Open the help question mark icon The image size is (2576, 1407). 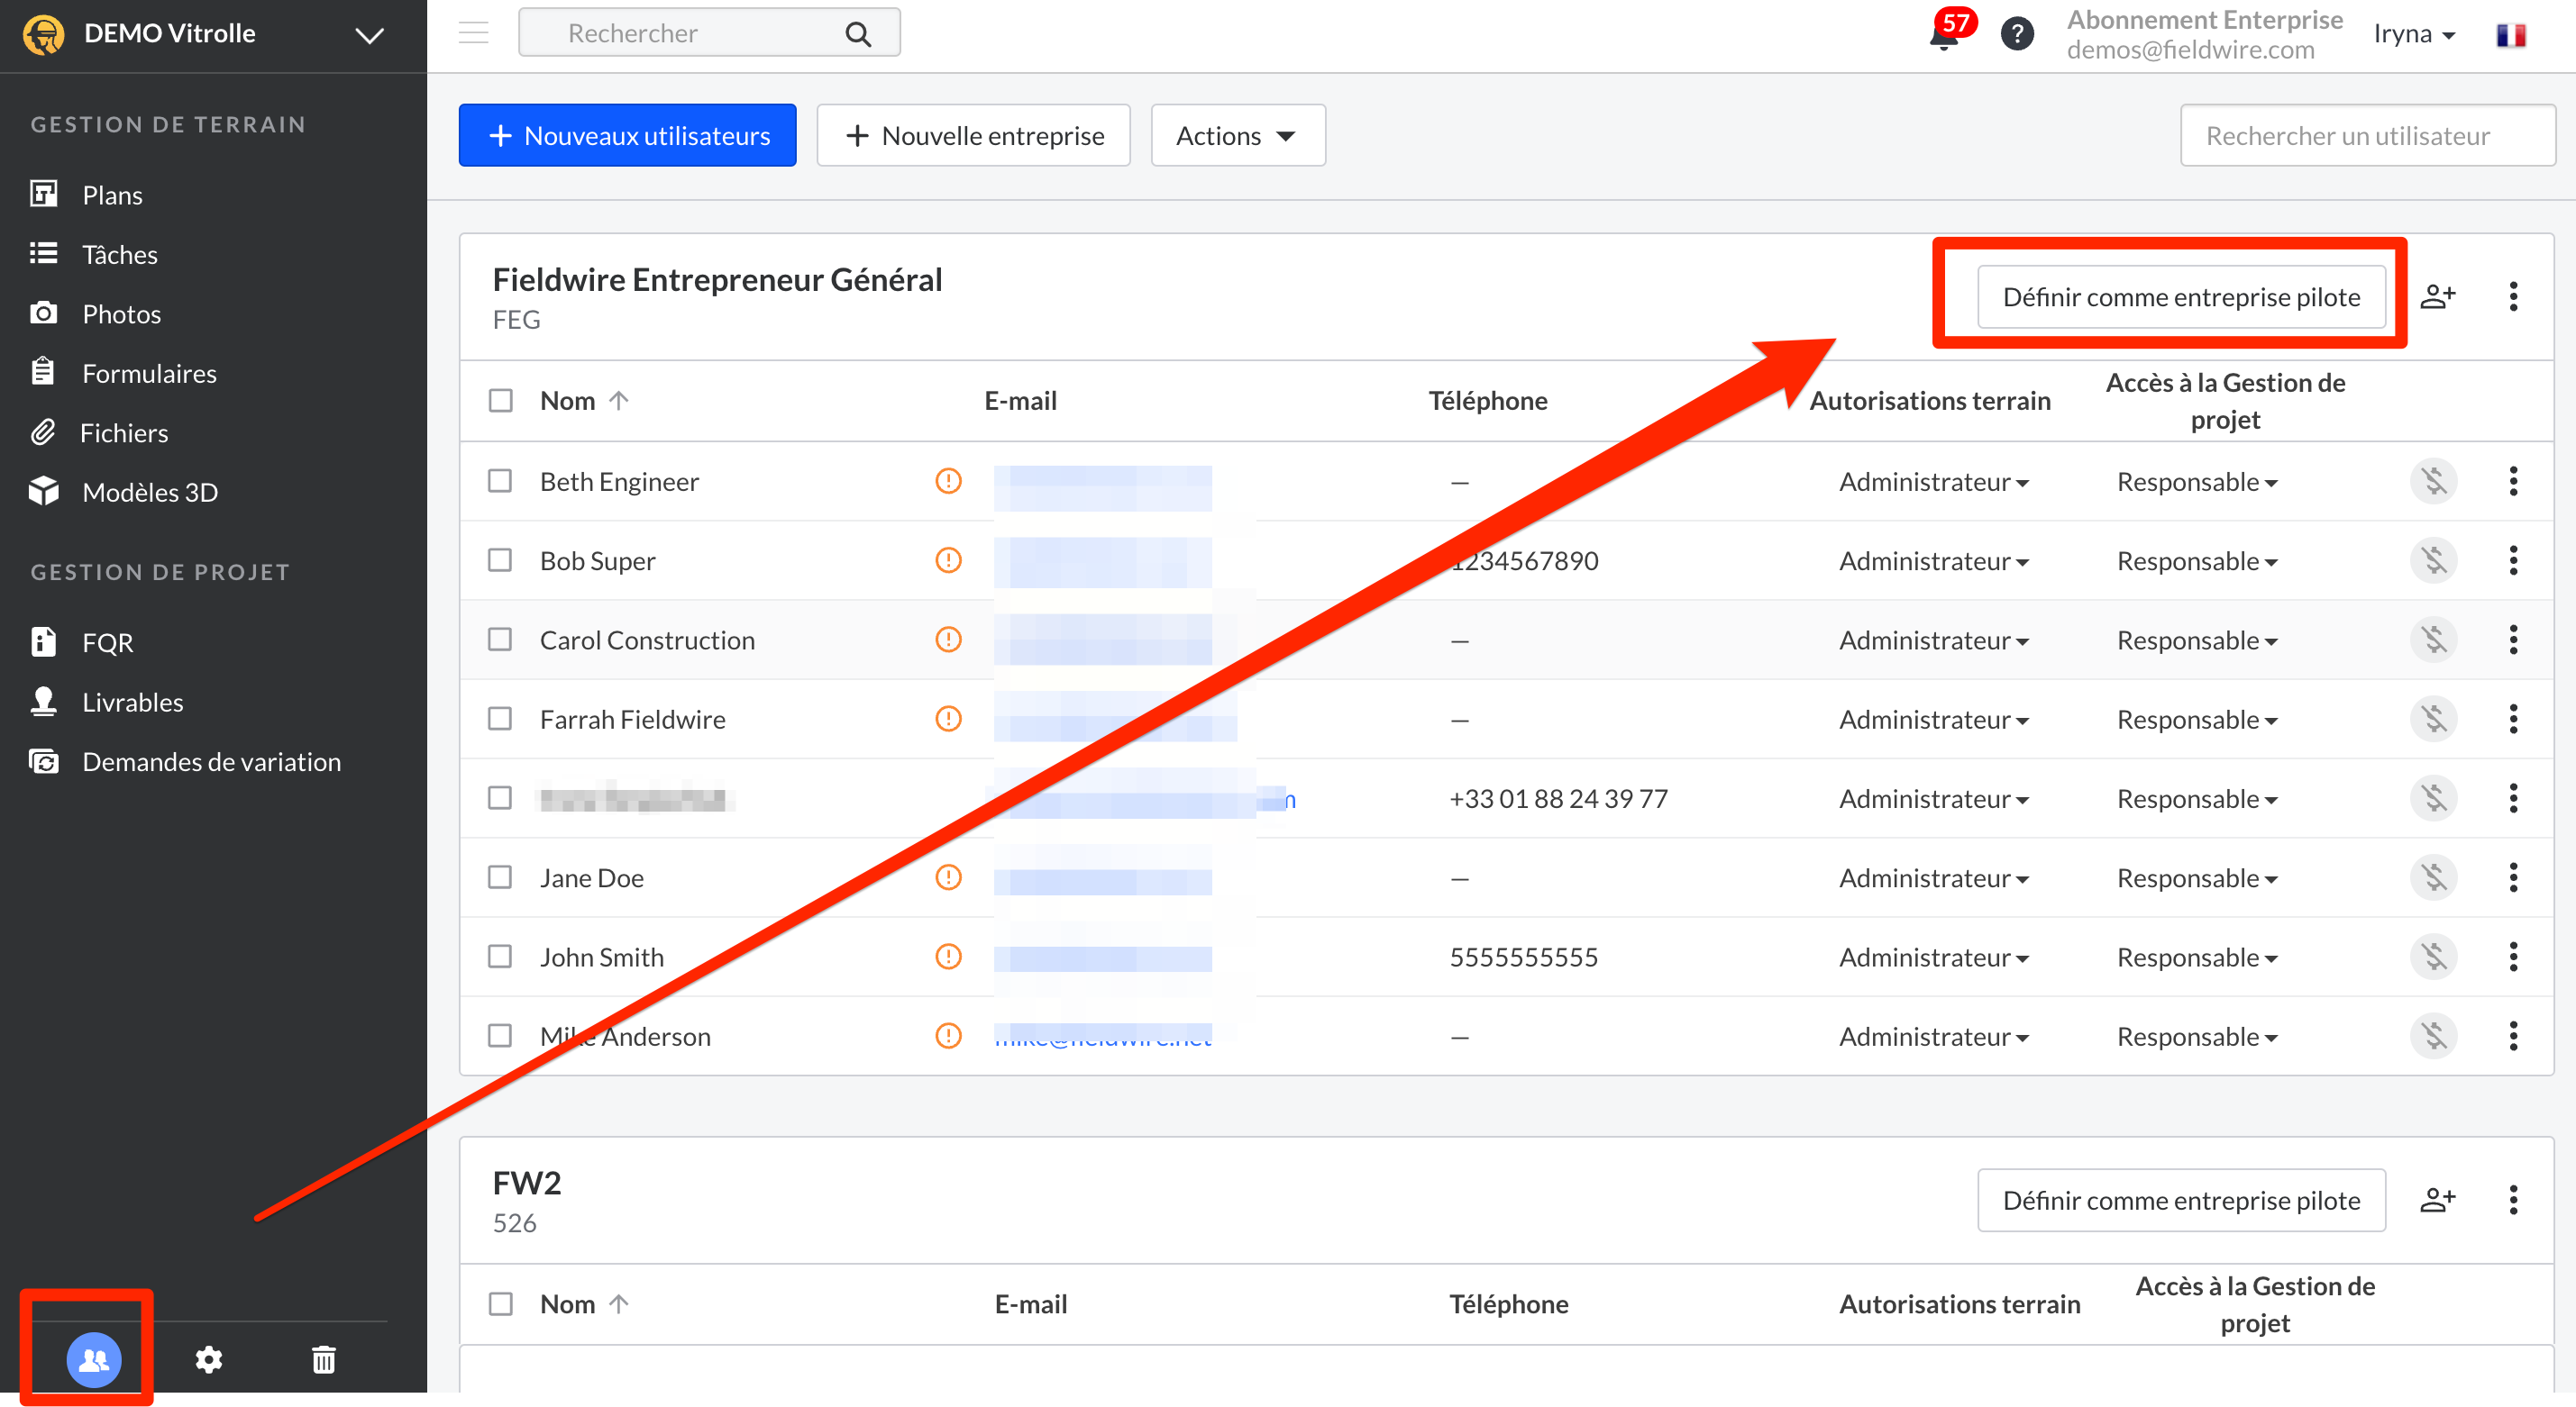2017,35
